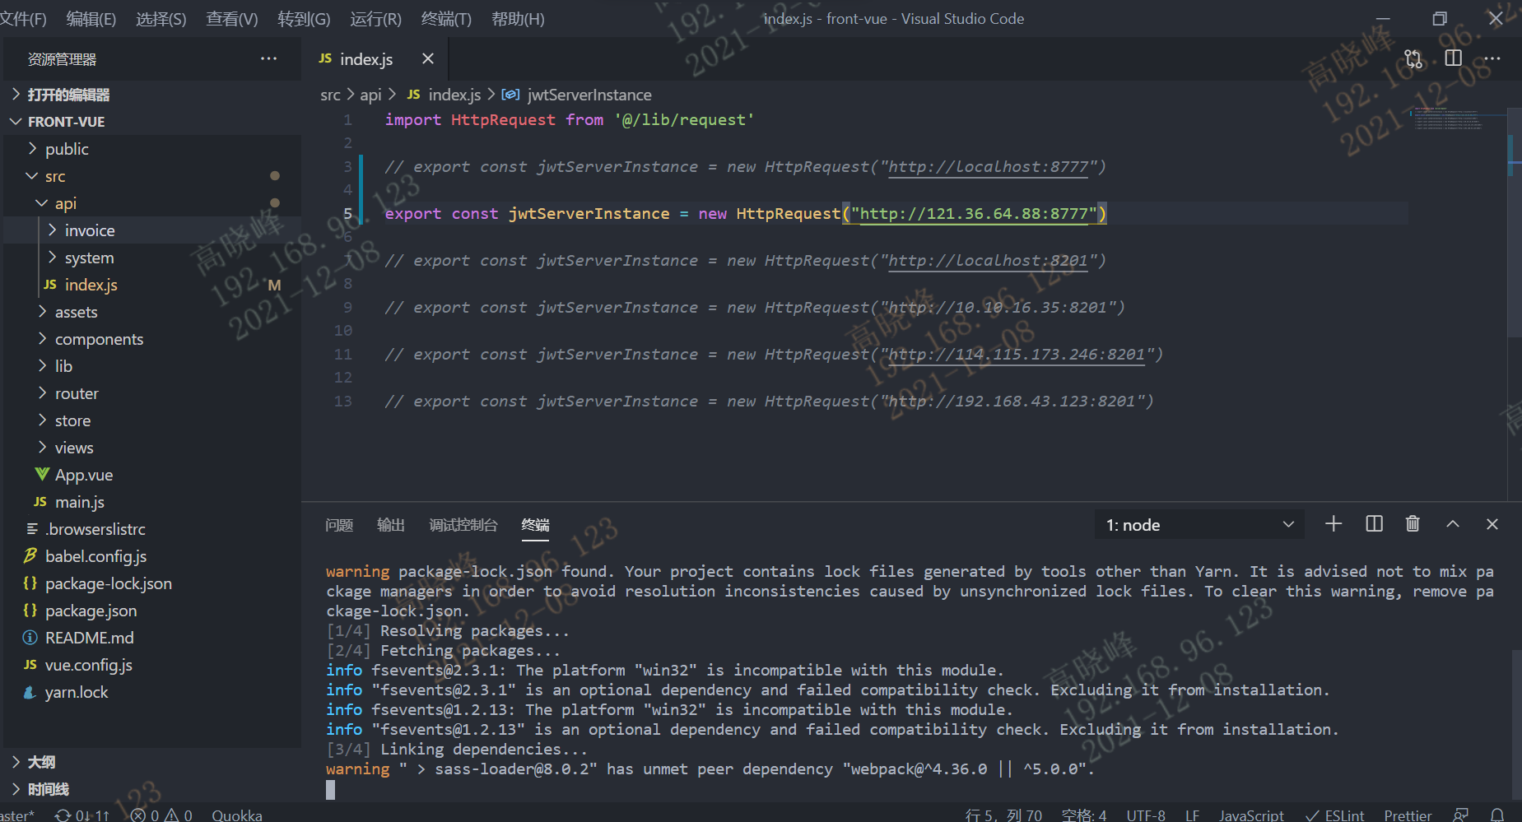Open the 运行(R) menu

pos(375,19)
